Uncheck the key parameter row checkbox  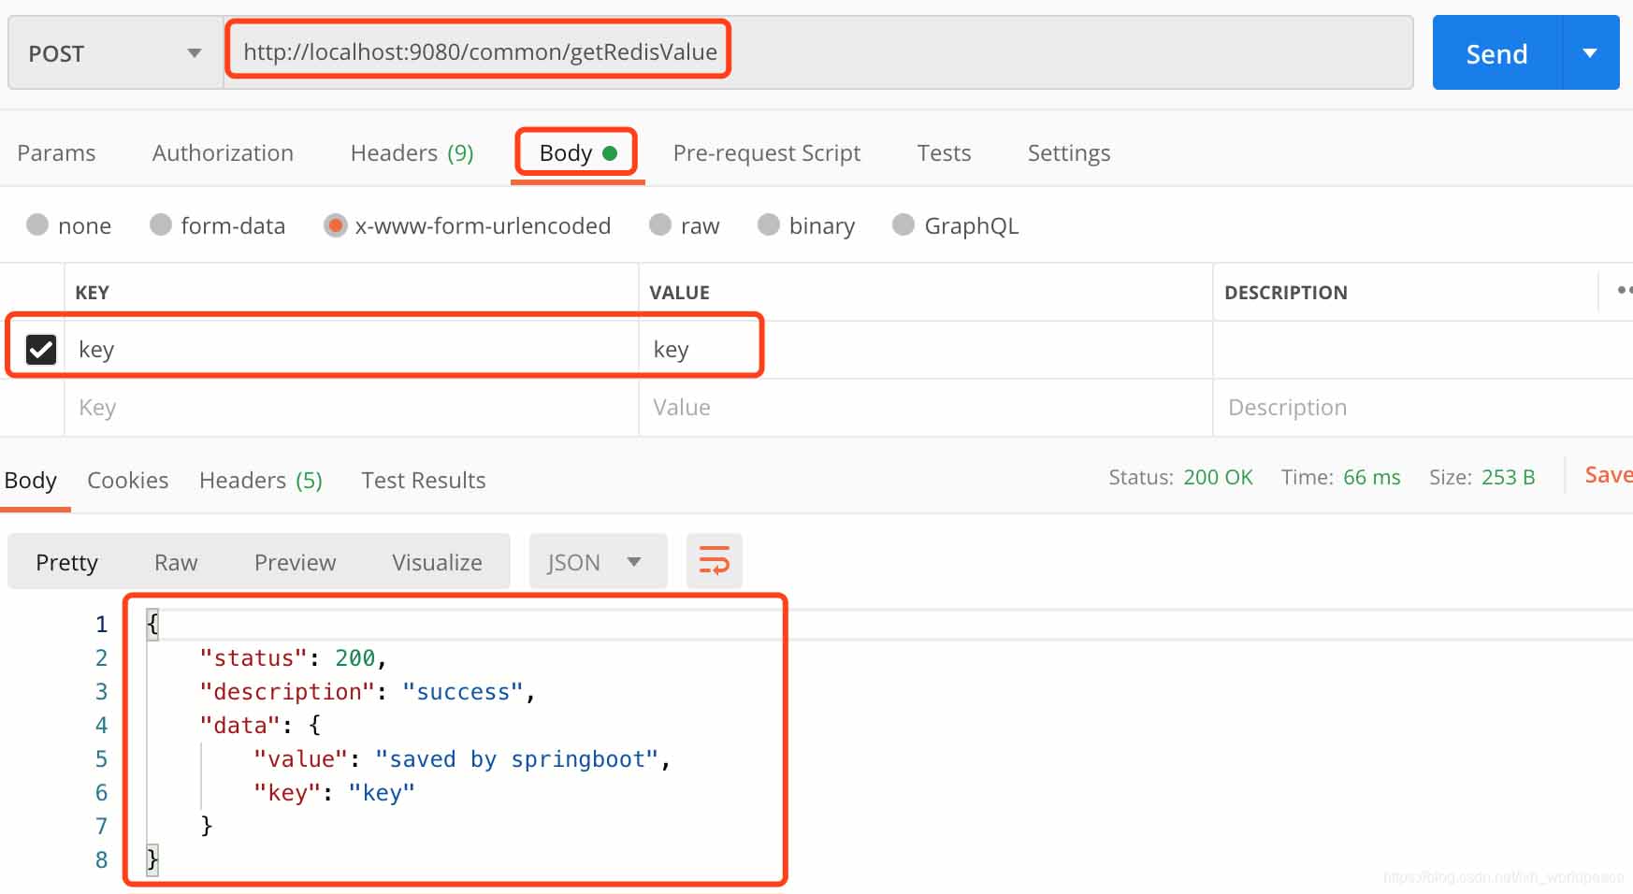point(41,350)
